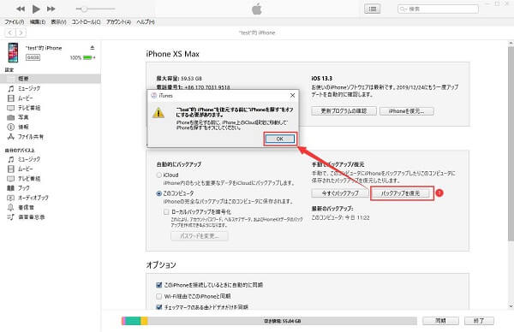Click the battery indicator in sidebar
This screenshot has height=332, width=514.
88,57
